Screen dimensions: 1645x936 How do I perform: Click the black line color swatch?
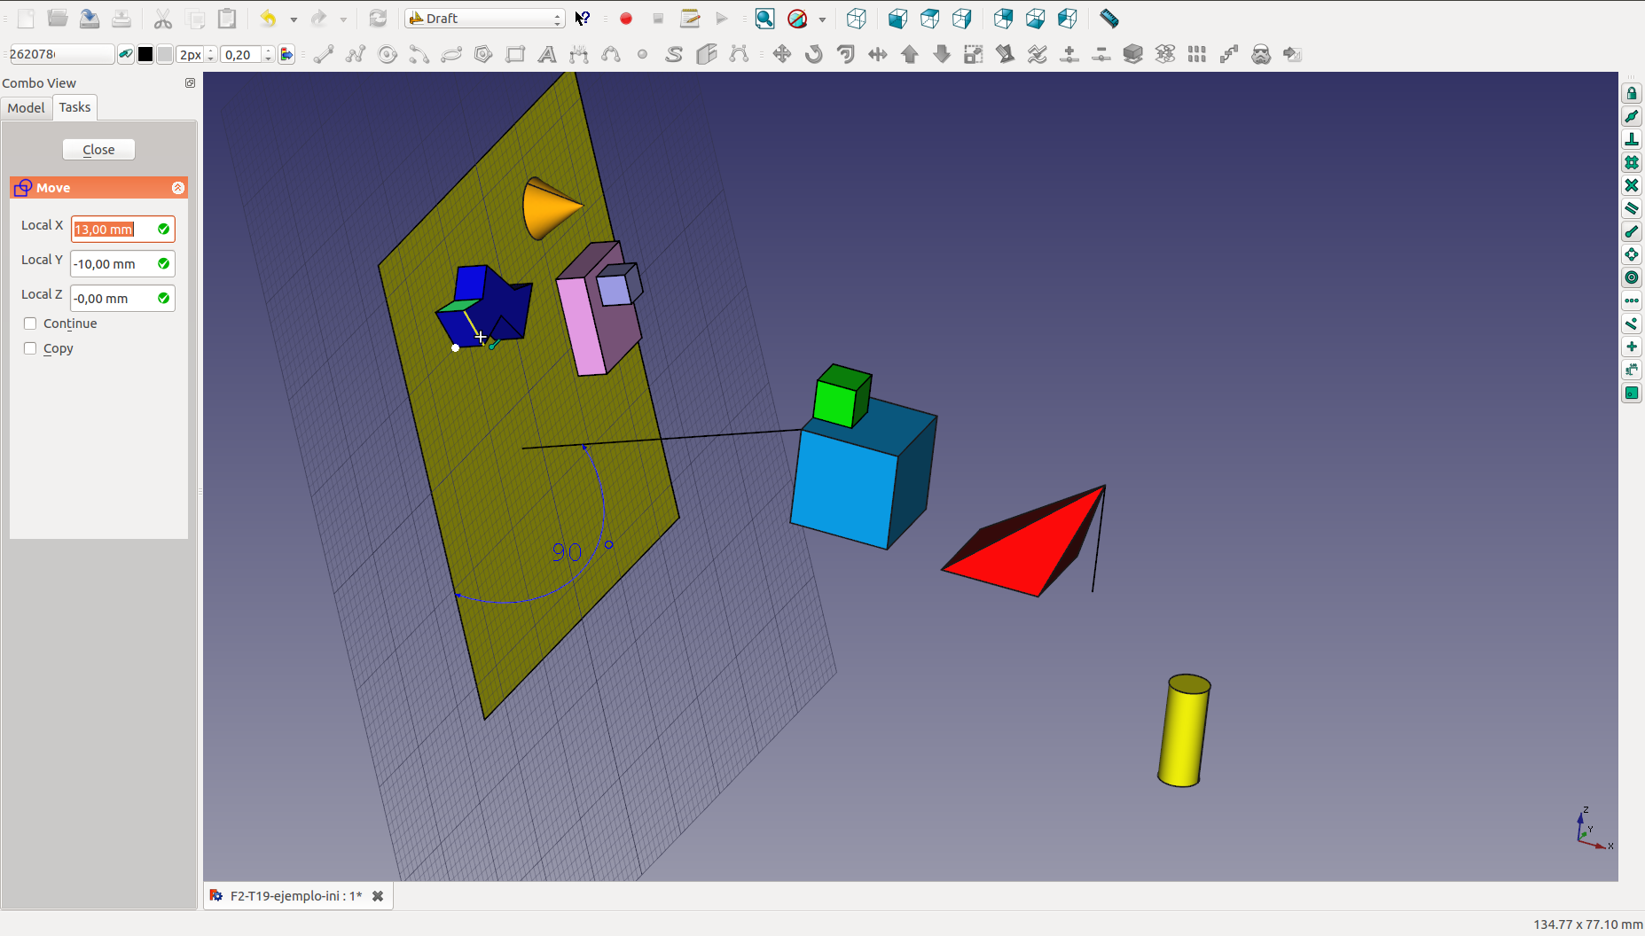[145, 55]
